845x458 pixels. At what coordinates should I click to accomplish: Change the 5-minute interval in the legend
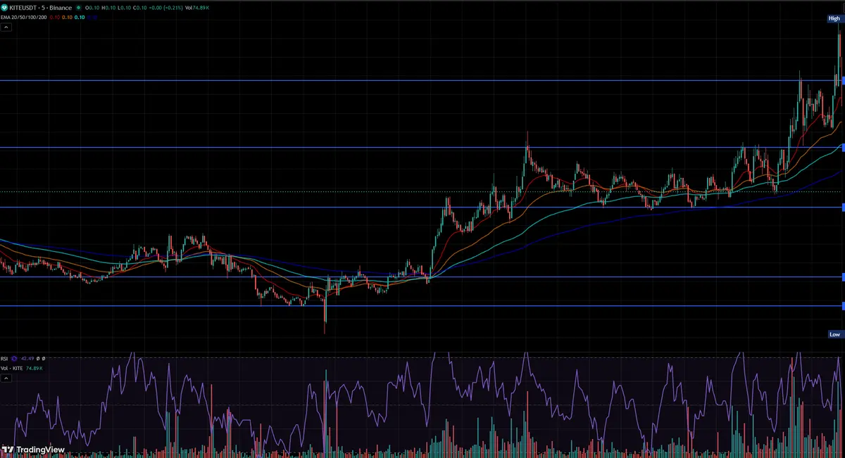click(x=43, y=8)
